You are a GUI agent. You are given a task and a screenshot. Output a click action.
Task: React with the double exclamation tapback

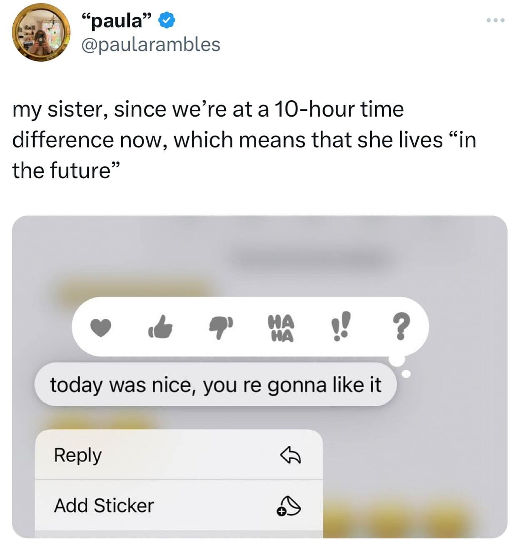click(x=342, y=327)
